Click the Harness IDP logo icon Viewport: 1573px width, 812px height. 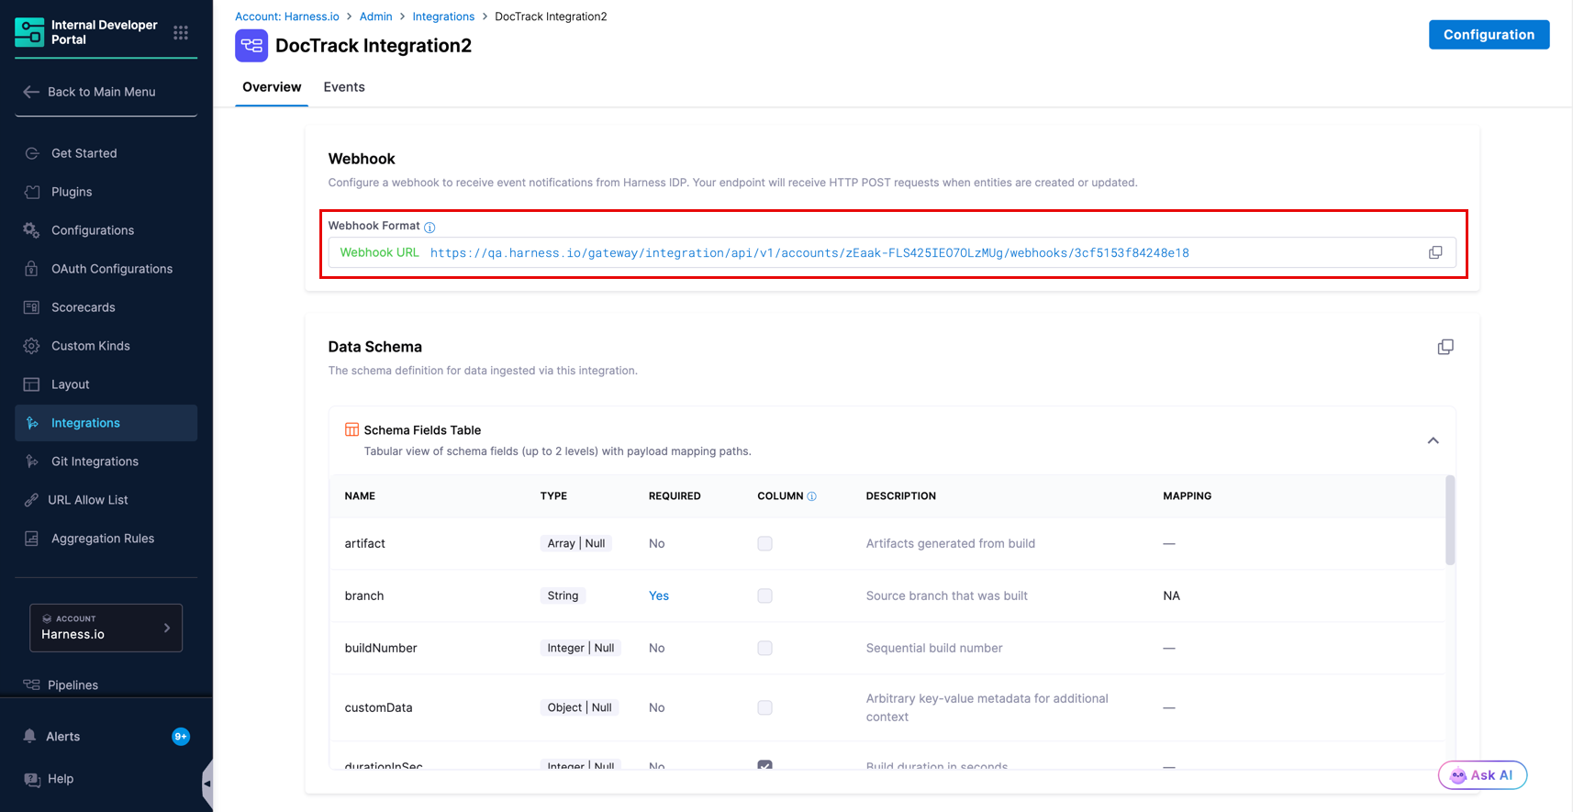(29, 32)
